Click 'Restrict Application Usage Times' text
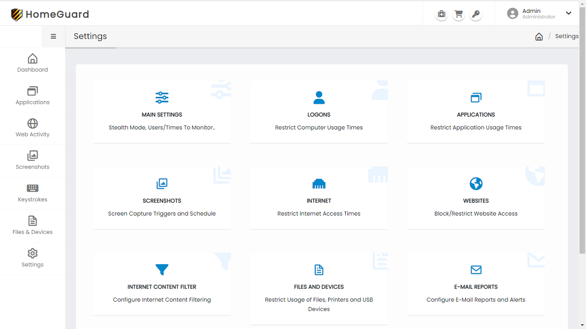Image resolution: width=586 pixels, height=329 pixels. [476, 127]
